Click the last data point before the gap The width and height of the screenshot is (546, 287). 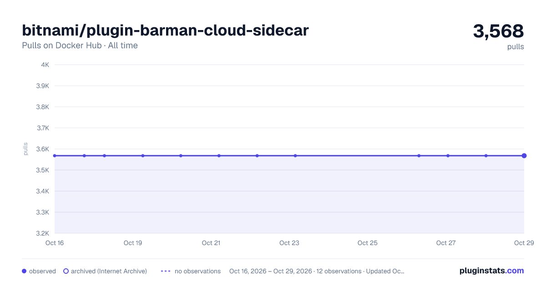point(295,156)
